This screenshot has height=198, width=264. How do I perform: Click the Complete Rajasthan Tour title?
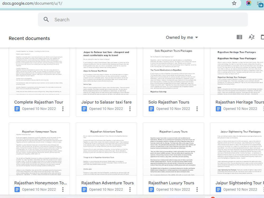click(39, 102)
